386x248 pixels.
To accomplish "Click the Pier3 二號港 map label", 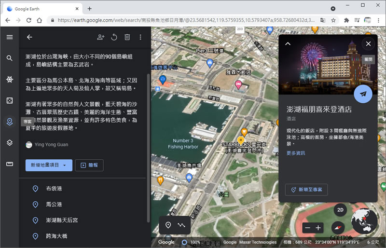I will coord(210,51).
